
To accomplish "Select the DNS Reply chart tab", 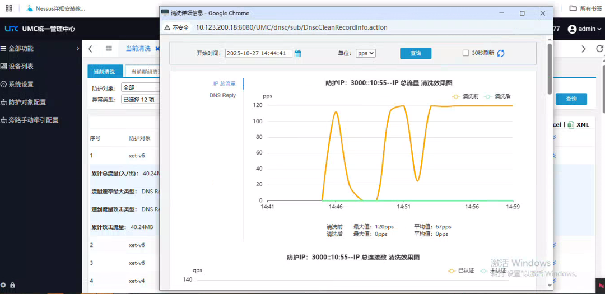I will point(222,95).
